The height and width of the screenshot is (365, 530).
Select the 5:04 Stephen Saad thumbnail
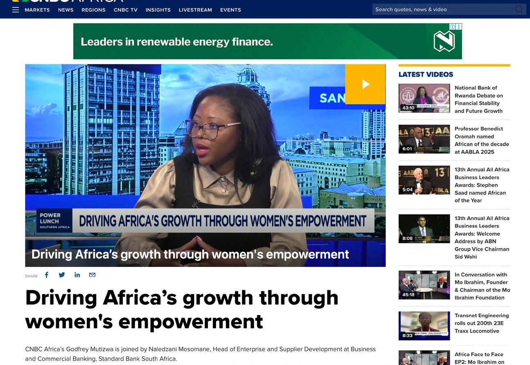point(424,180)
